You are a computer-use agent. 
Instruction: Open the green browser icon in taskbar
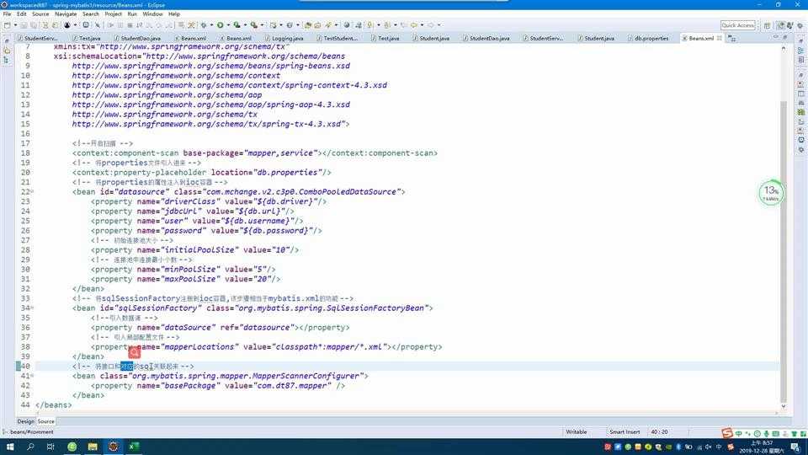click(x=72, y=447)
